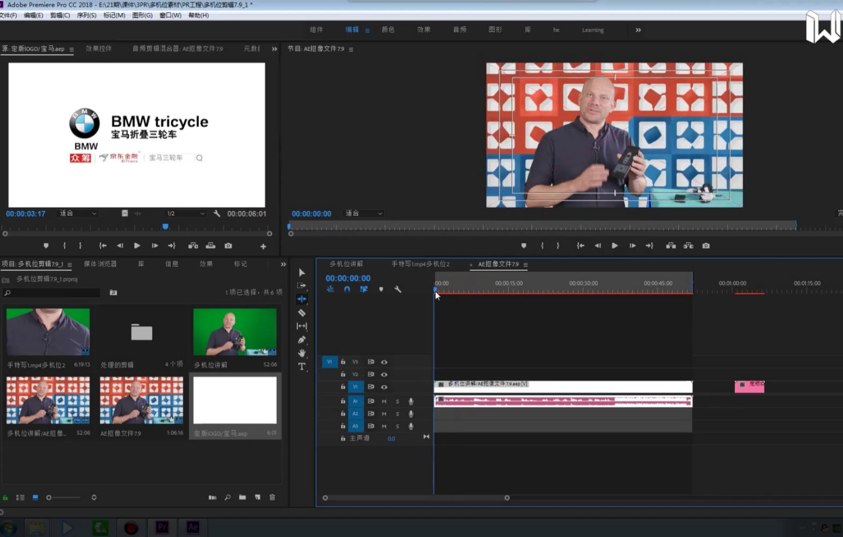Expand workspace overflow chevron after Learning
The image size is (843, 537).
pyautogui.click(x=638, y=30)
